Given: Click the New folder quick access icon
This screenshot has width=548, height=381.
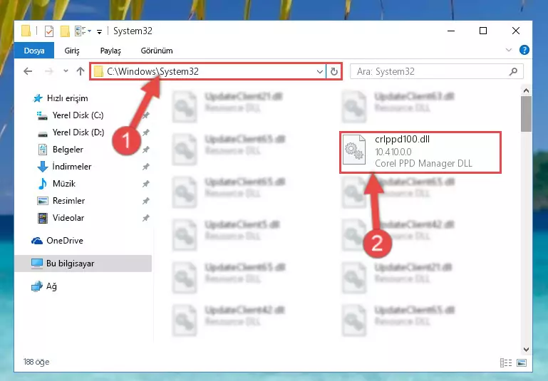Looking at the screenshot, I should click(x=65, y=31).
